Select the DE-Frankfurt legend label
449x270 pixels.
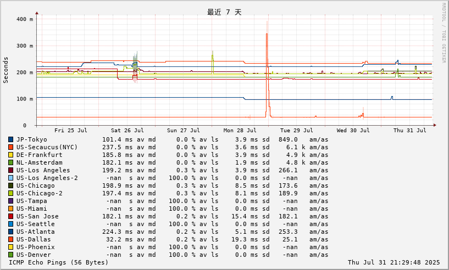pyautogui.click(x=39, y=155)
